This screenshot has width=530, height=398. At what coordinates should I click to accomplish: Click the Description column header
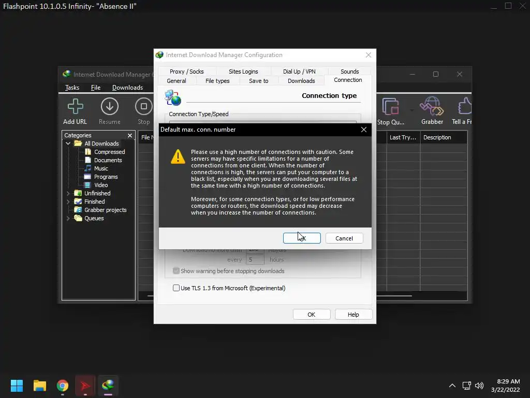444,137
